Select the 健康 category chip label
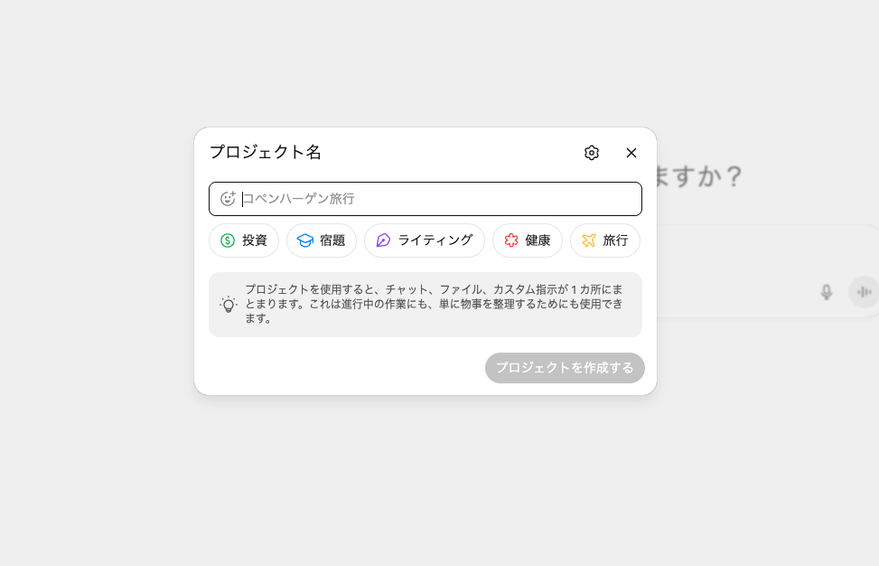This screenshot has height=566, width=879. click(x=538, y=241)
